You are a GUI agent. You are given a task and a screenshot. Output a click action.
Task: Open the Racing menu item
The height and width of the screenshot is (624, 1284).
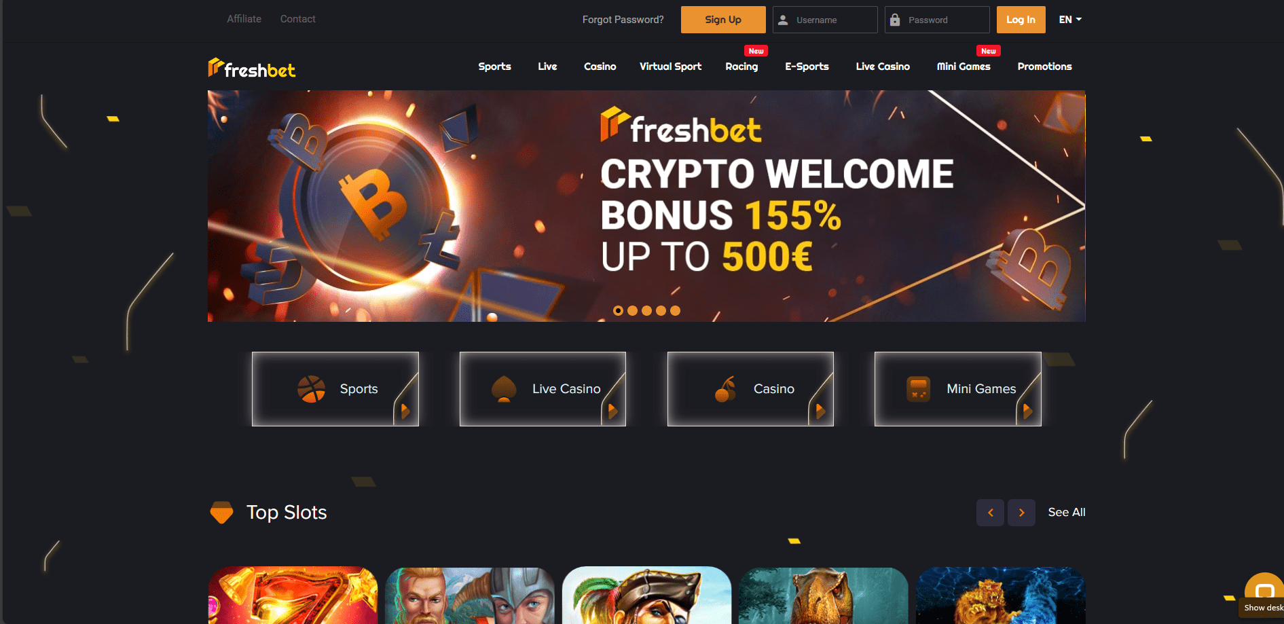tap(741, 67)
